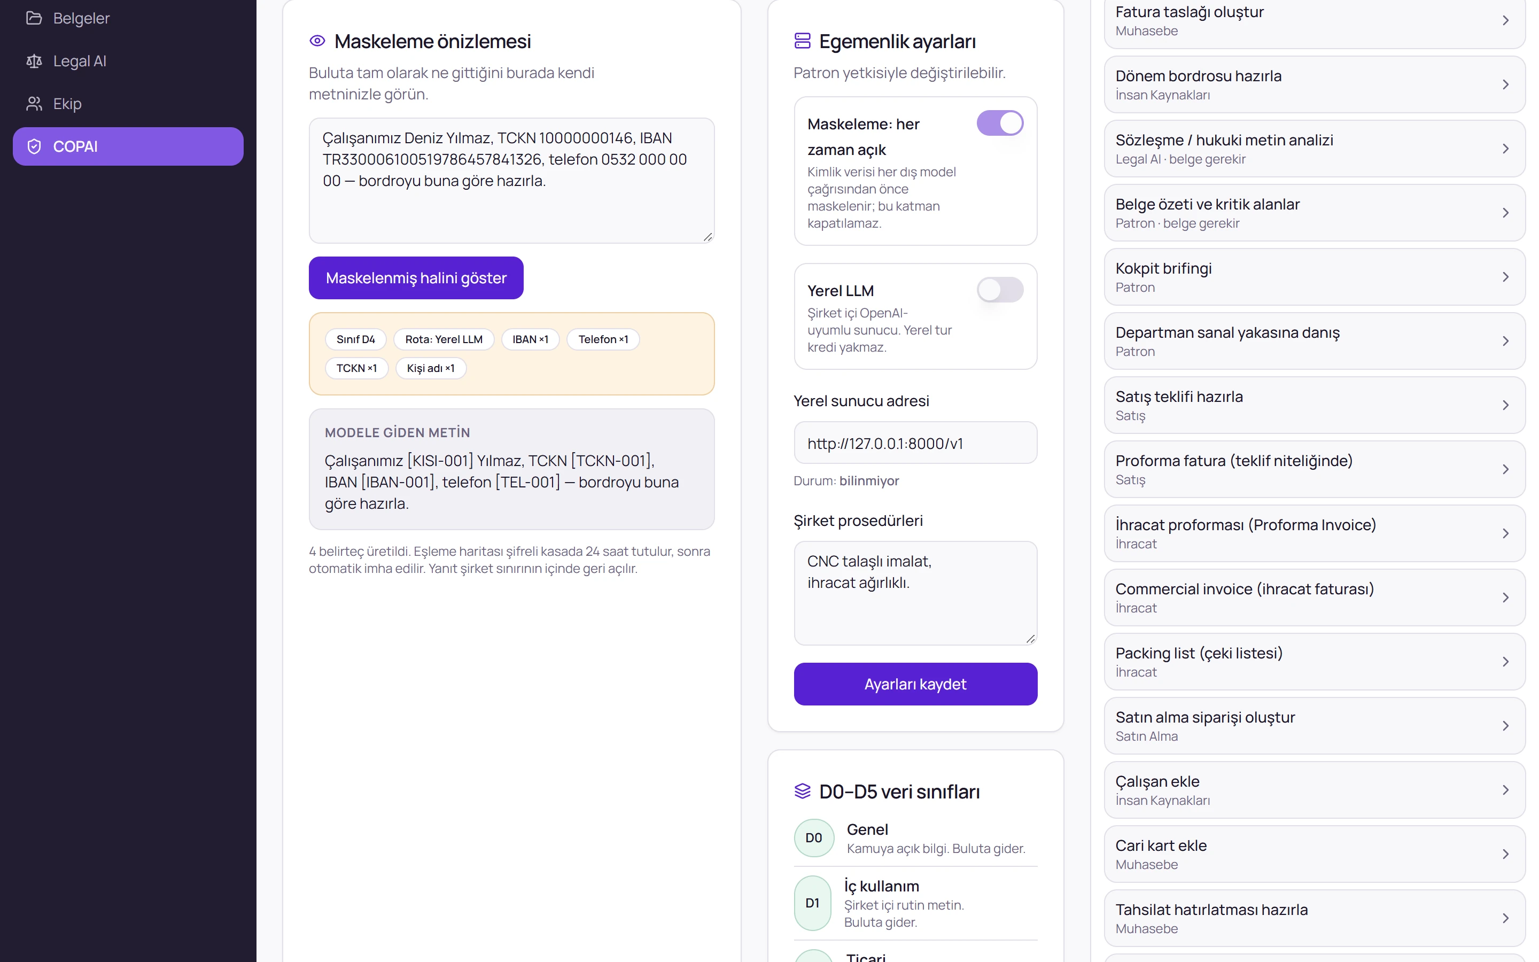Click the Belgeler folder icon in sidebar
The width and height of the screenshot is (1539, 962).
(x=34, y=18)
